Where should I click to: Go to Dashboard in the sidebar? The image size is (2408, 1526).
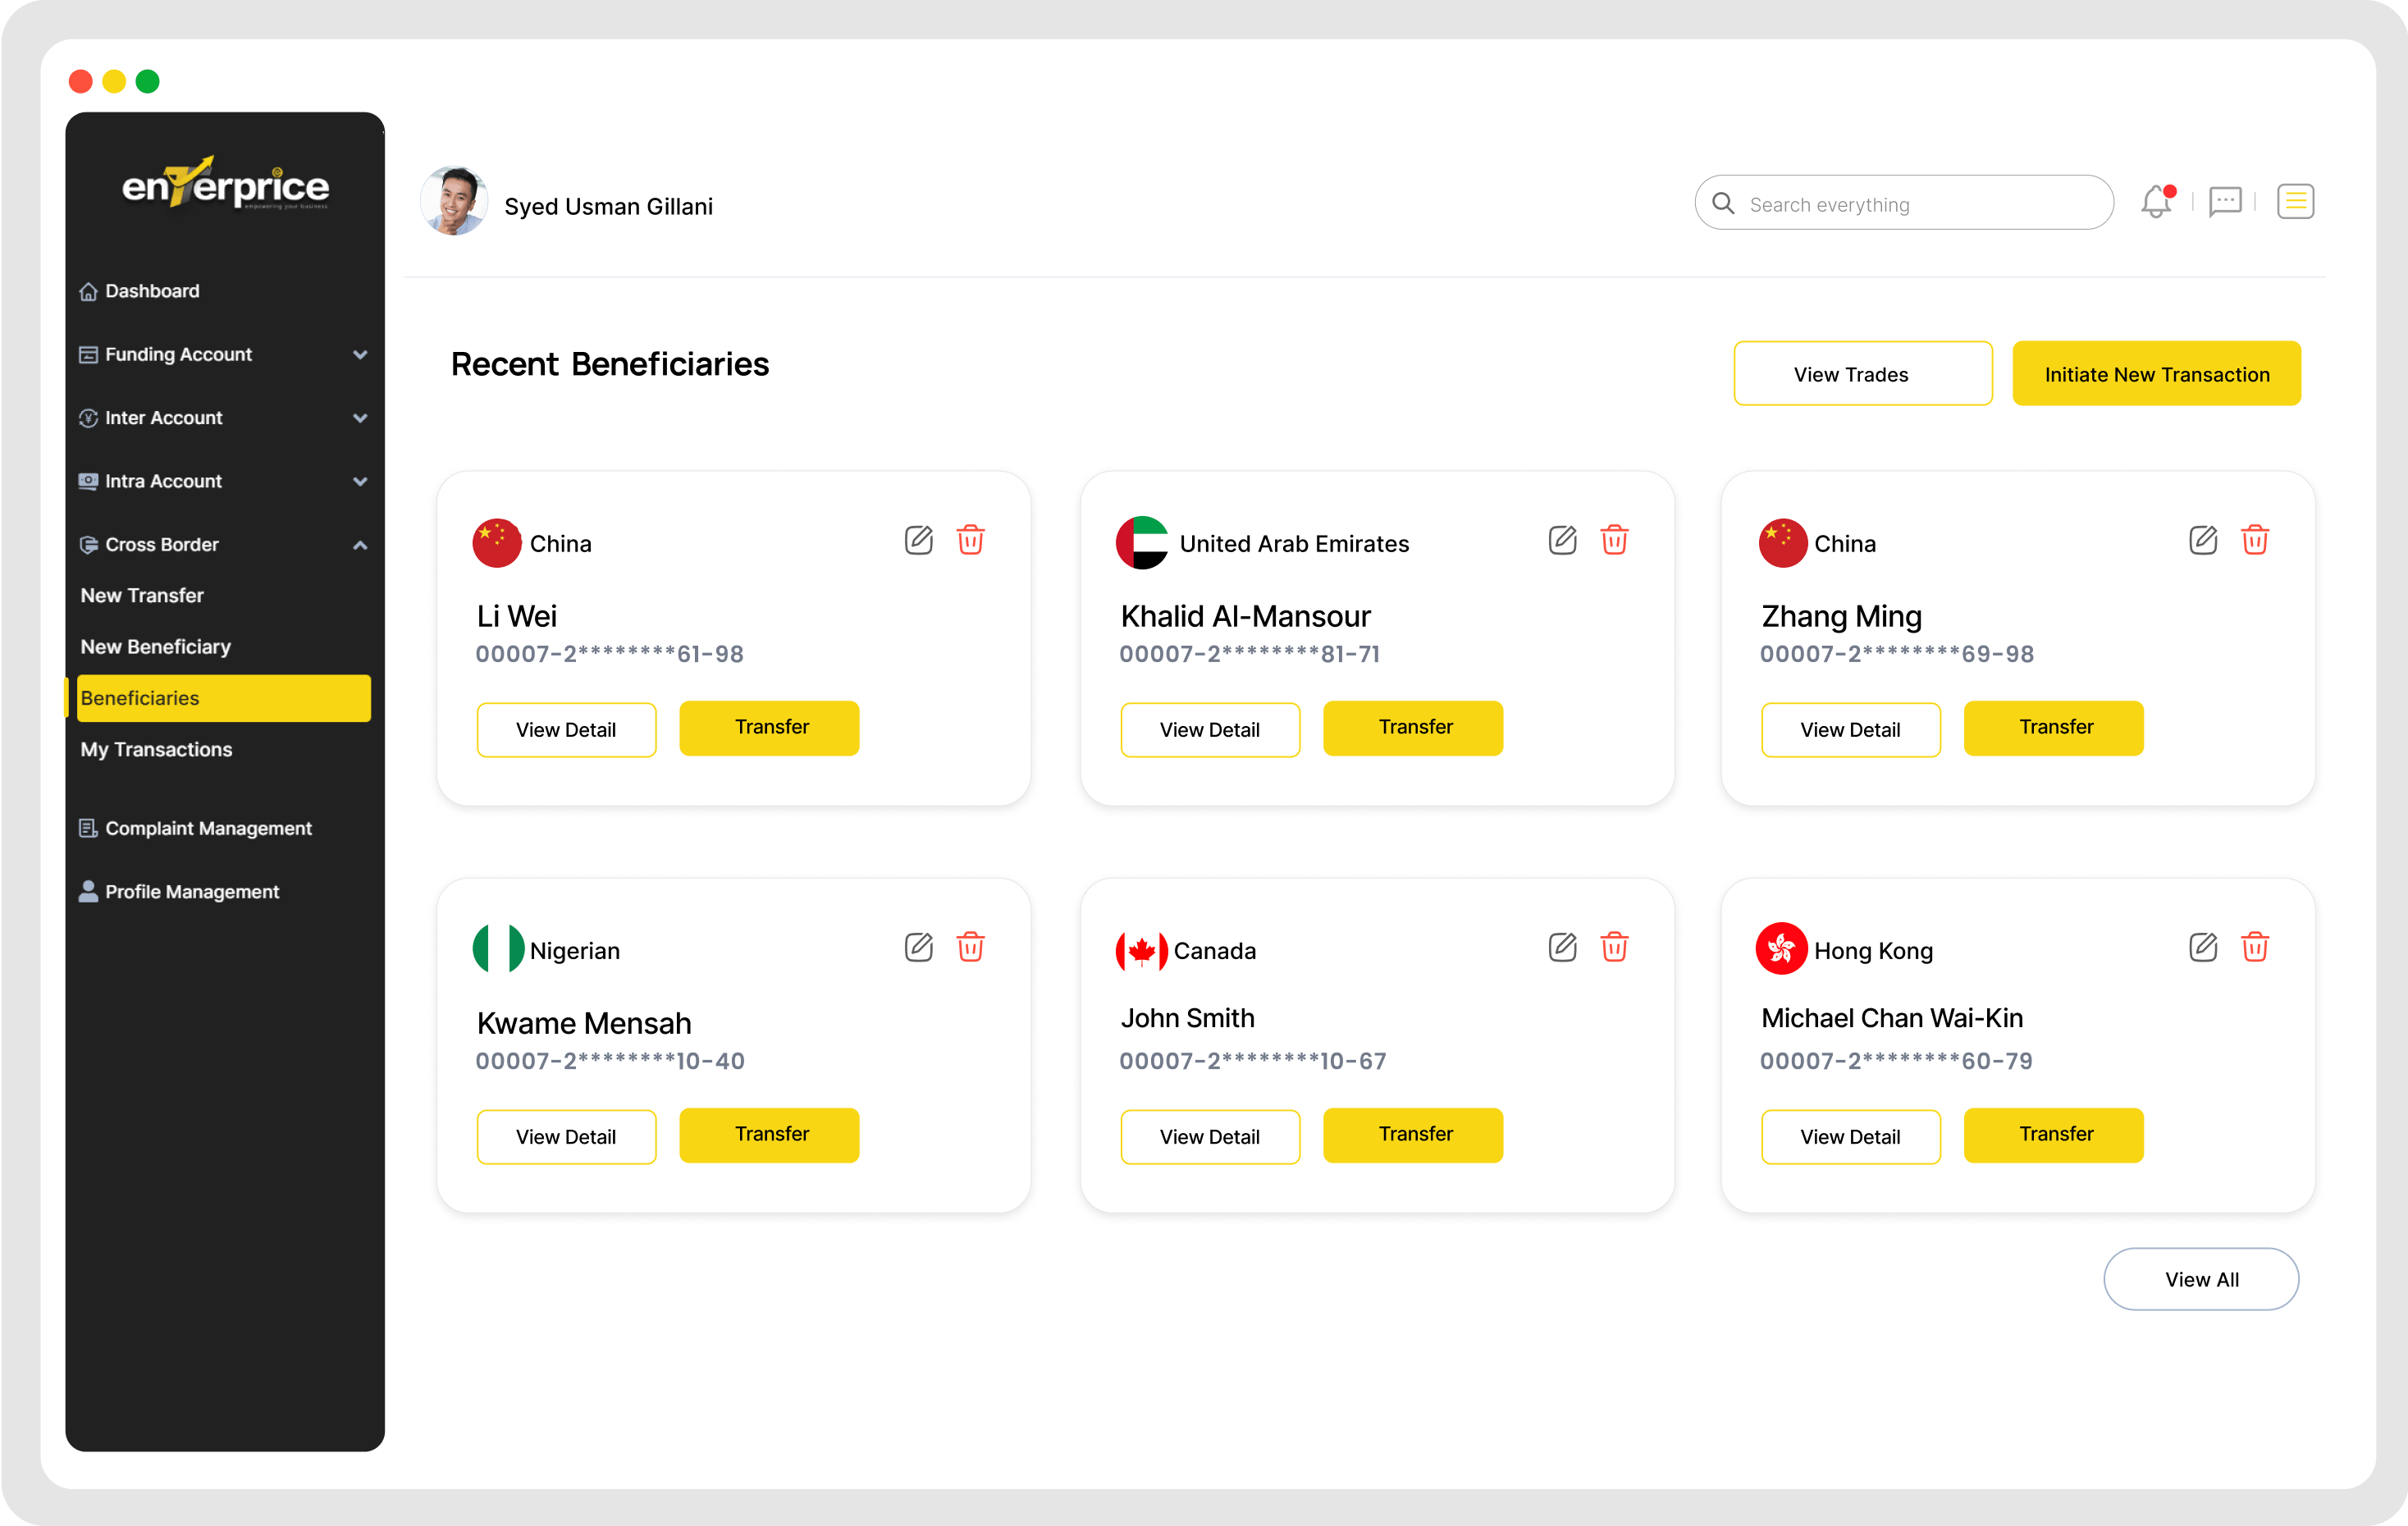[x=152, y=291]
